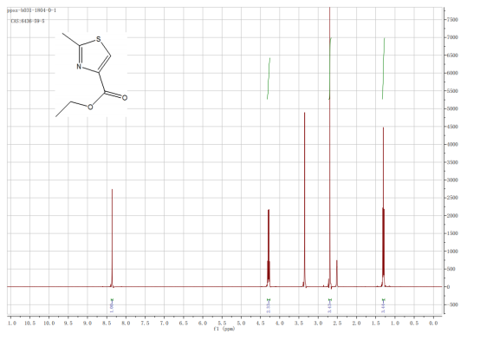This screenshot has height=340, width=480.
Task: Click the carbonyl oxygen in the molecule drawing
Action: [125, 97]
